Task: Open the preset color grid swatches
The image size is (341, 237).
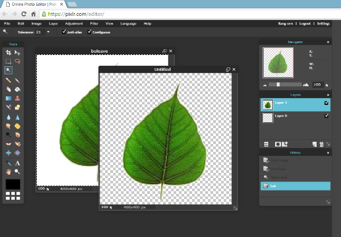Action: (x=13, y=196)
